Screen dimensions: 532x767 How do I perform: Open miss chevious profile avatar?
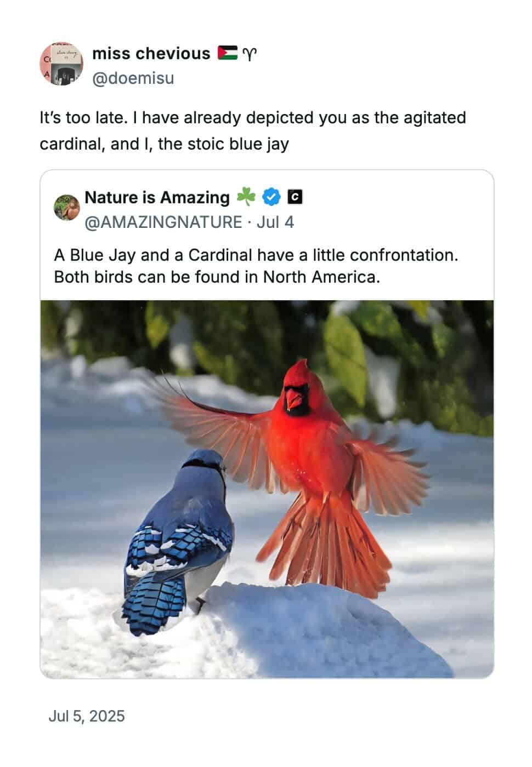(61, 64)
